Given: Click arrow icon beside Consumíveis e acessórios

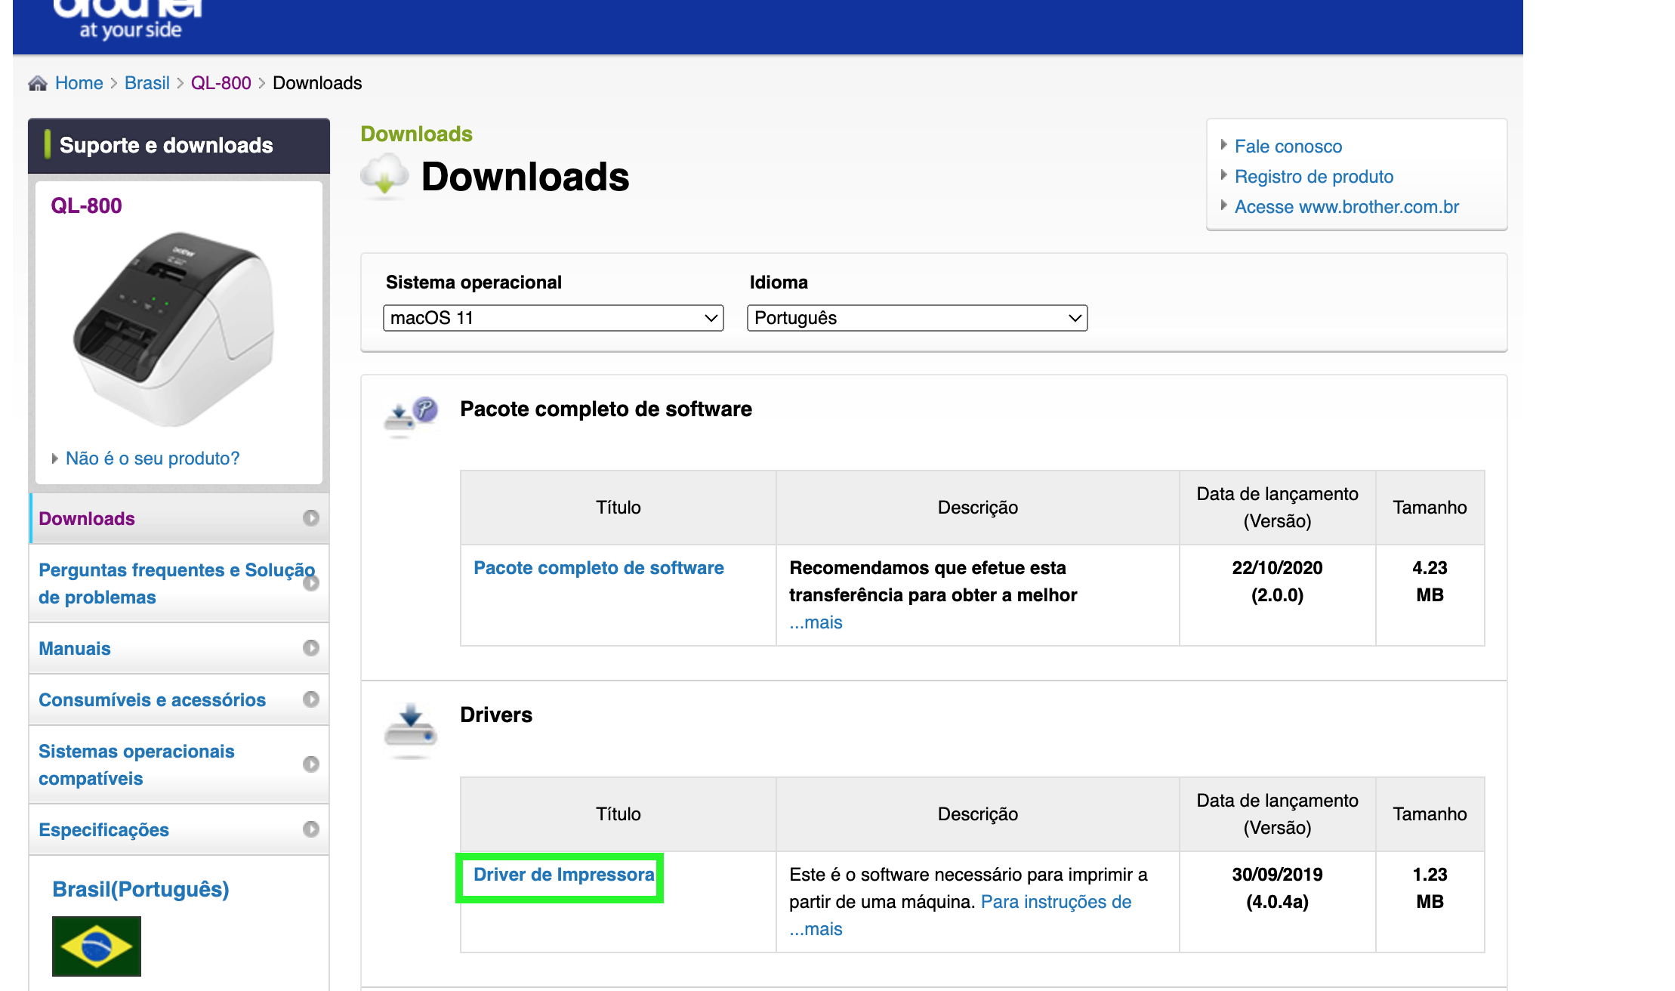Looking at the screenshot, I should coord(311,699).
